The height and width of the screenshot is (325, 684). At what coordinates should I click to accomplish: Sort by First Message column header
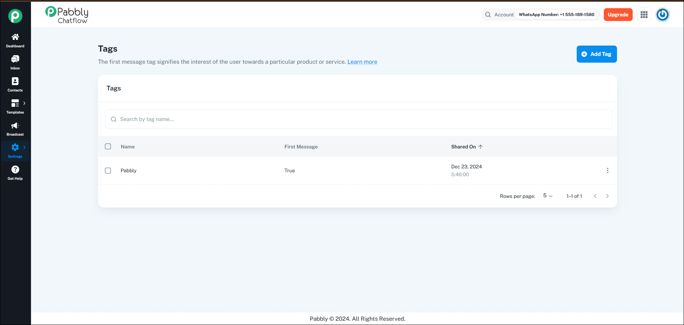click(x=301, y=147)
